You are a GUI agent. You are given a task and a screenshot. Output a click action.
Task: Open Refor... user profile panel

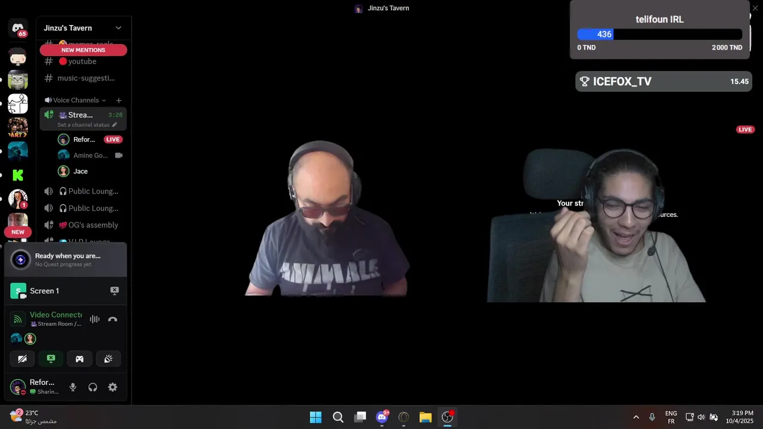pyautogui.click(x=35, y=387)
